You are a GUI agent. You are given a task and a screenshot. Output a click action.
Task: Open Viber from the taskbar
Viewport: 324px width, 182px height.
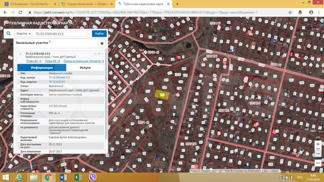93,177
